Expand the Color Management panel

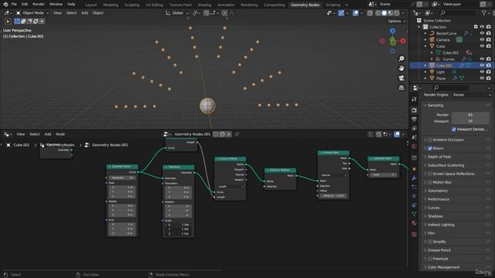[425, 267]
